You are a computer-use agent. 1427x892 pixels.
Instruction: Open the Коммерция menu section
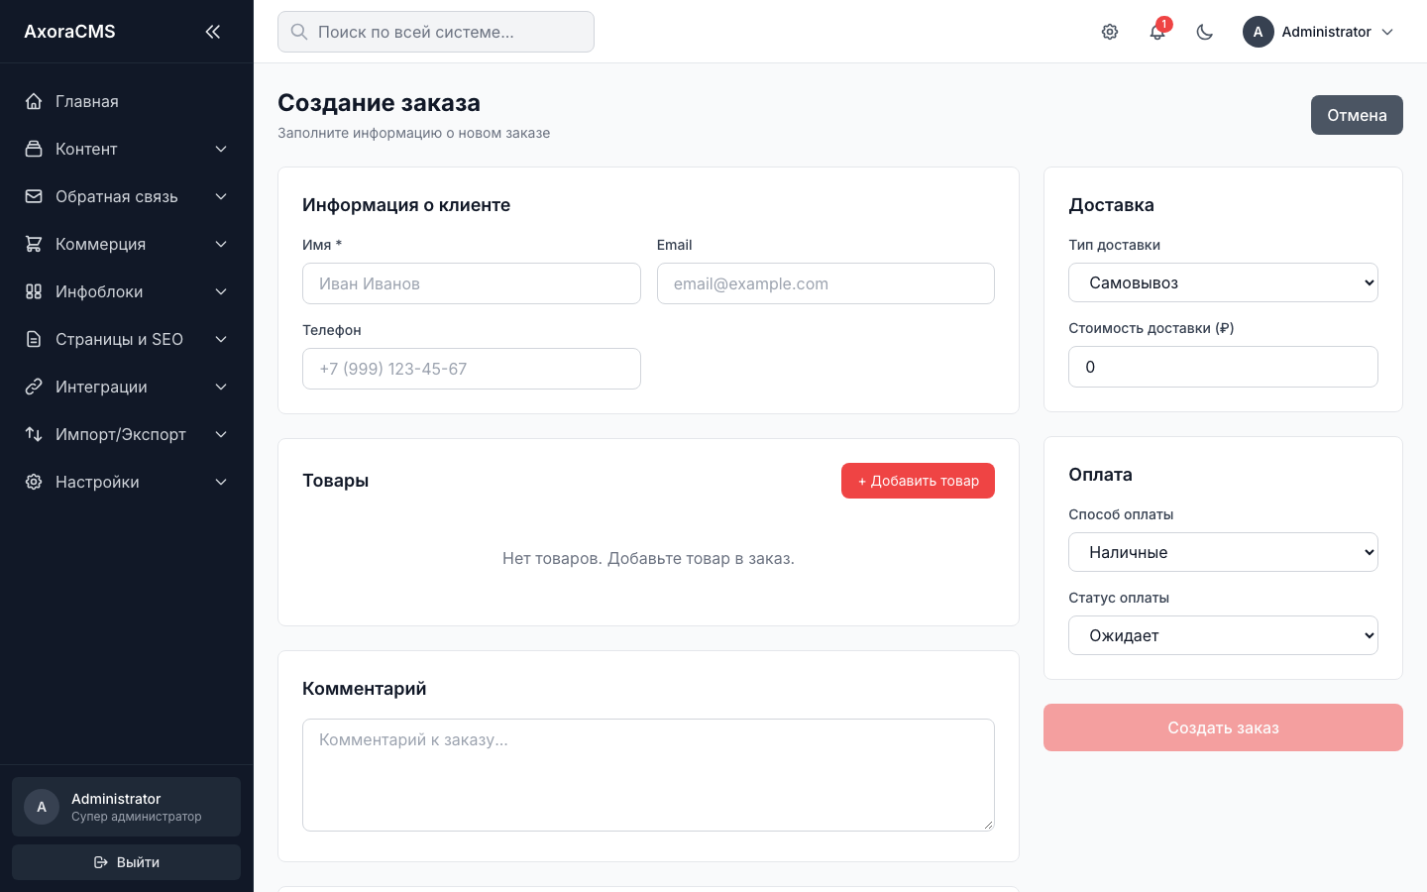(x=127, y=244)
